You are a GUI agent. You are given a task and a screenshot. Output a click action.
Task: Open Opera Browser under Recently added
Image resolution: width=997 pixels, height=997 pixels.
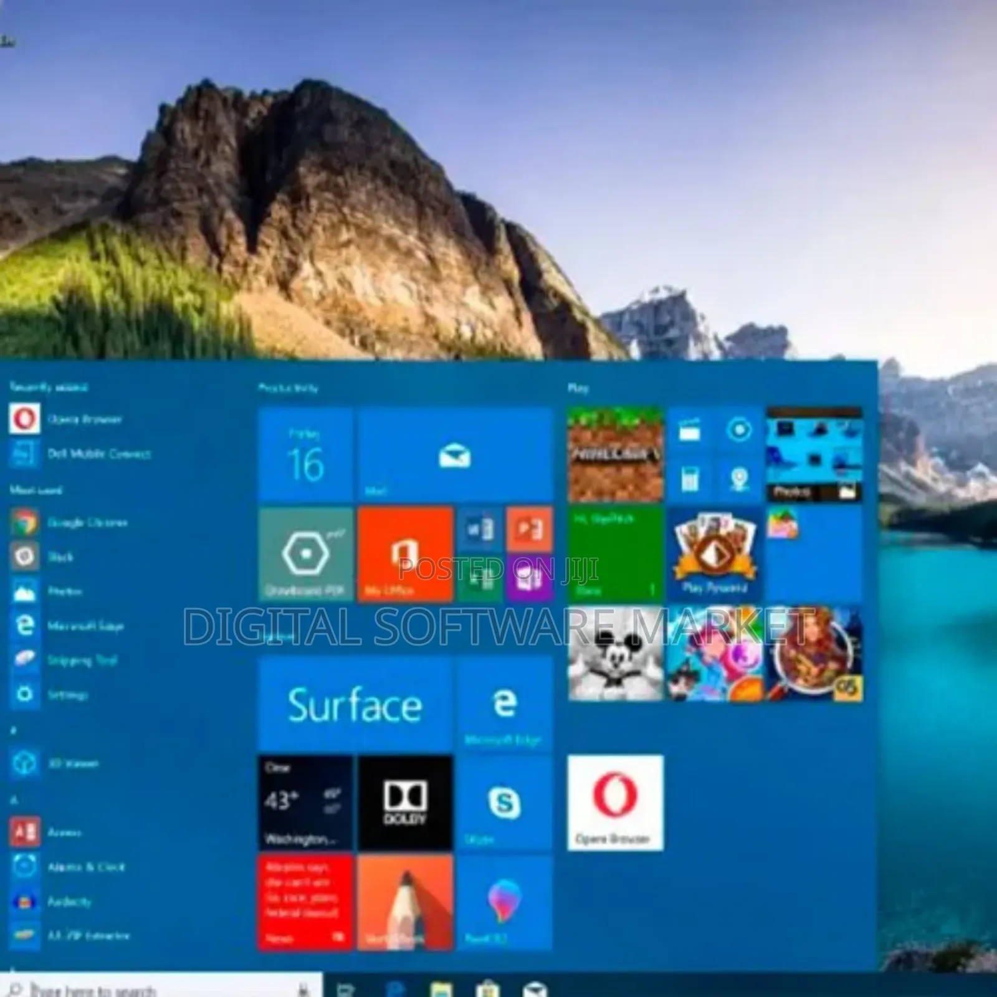(x=67, y=419)
